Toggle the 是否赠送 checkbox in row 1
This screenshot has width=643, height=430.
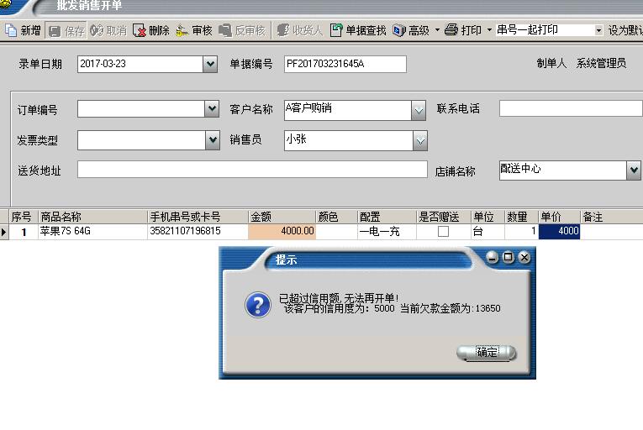pos(443,232)
